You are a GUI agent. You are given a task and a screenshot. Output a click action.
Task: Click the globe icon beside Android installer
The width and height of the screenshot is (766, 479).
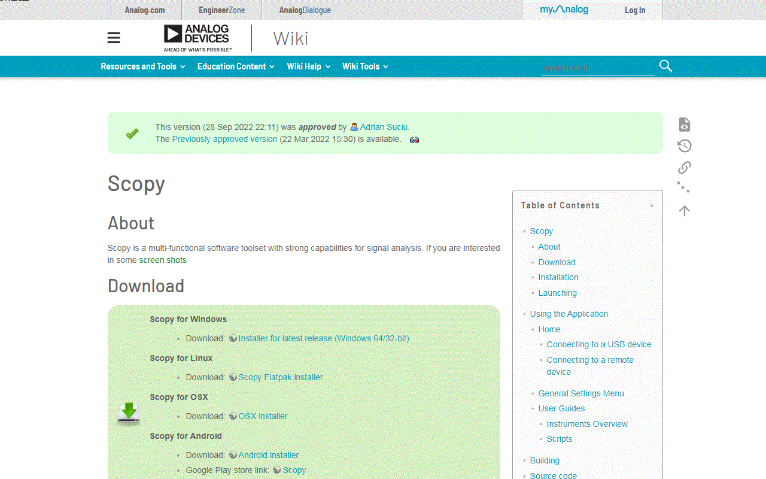(233, 455)
